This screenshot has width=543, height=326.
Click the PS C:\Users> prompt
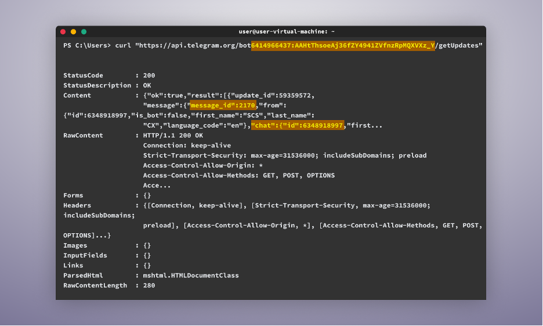click(x=87, y=45)
